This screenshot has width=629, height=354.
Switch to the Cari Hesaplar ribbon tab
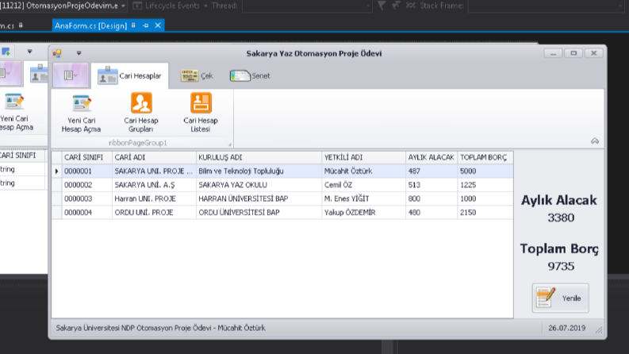pos(130,75)
